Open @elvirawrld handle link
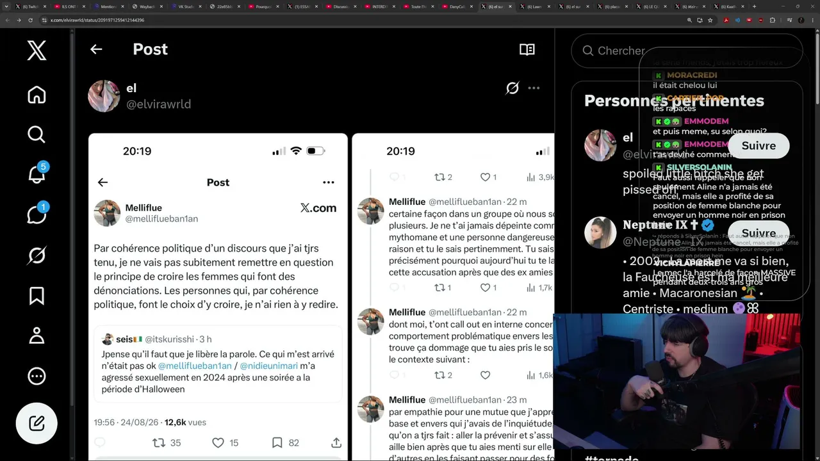820x461 pixels. [158, 104]
